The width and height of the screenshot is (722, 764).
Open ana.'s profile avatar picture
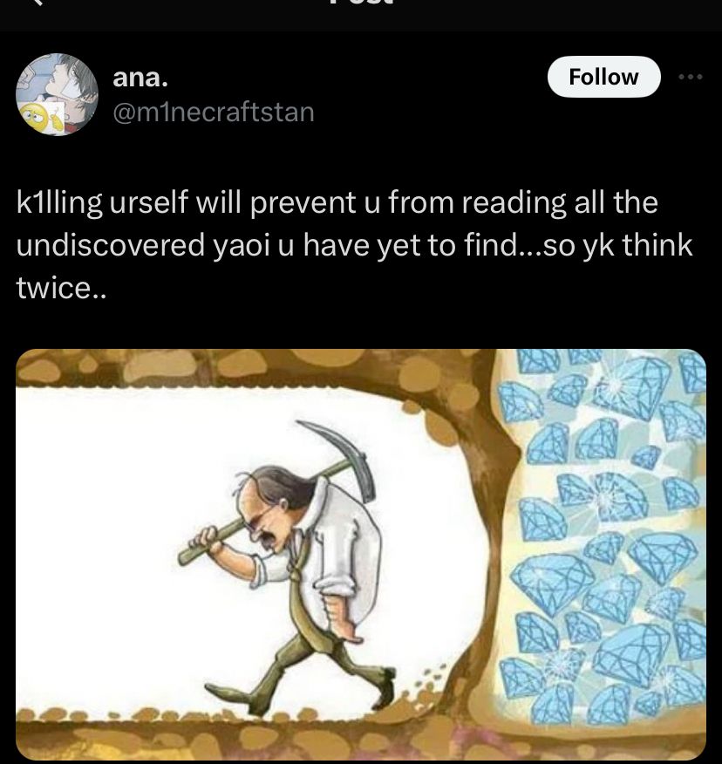tap(57, 94)
